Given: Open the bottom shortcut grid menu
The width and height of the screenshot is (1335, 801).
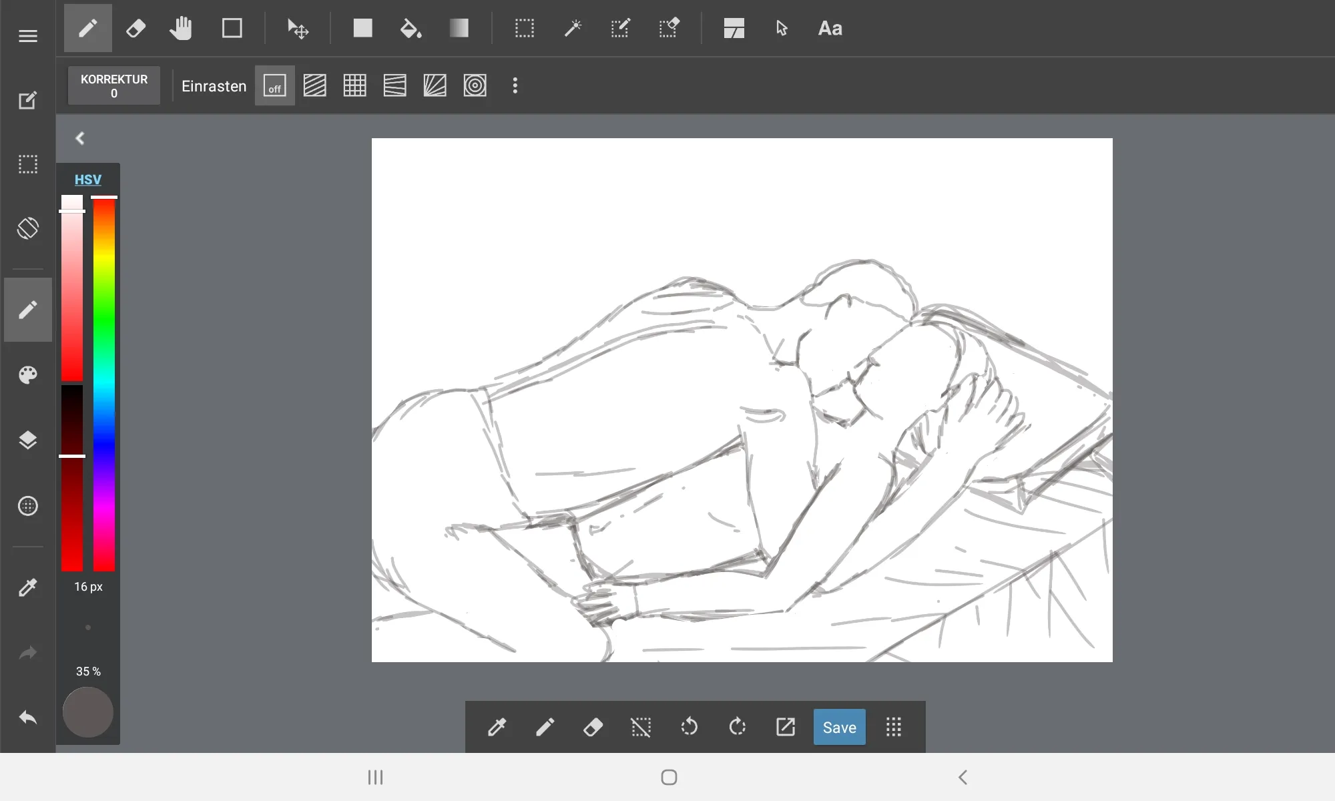Looking at the screenshot, I should (893, 727).
